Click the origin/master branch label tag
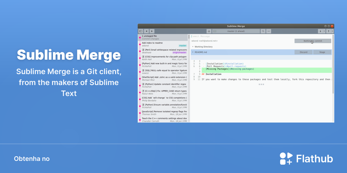 coord(180,52)
